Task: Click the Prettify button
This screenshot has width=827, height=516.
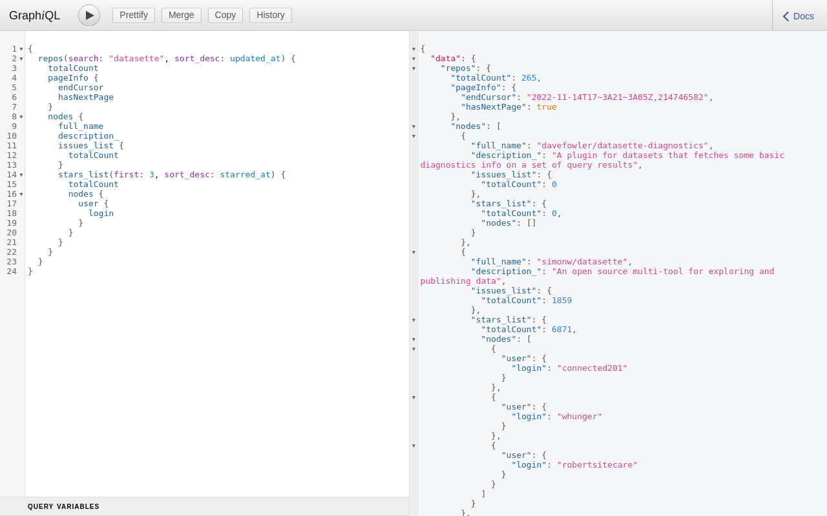Action: coord(134,15)
